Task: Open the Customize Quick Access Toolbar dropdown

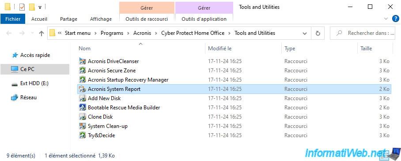Action: 40,7
